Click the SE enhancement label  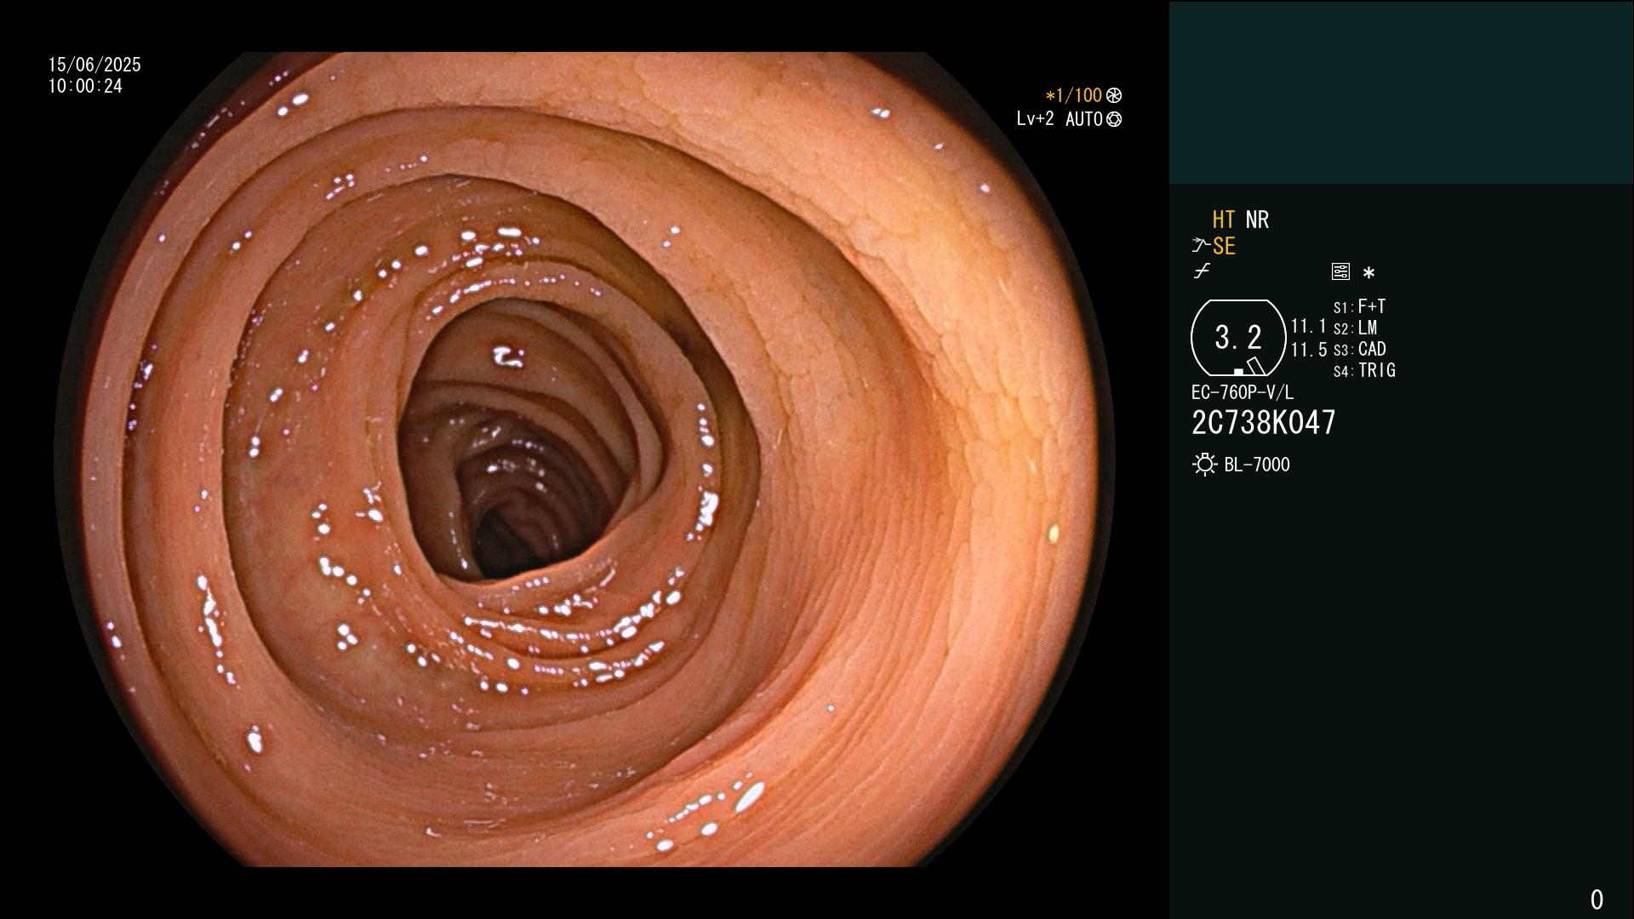pyautogui.click(x=1224, y=246)
